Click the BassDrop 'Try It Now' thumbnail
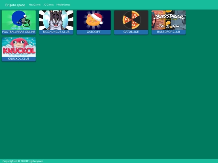The image size is (218, 163). coord(168,20)
